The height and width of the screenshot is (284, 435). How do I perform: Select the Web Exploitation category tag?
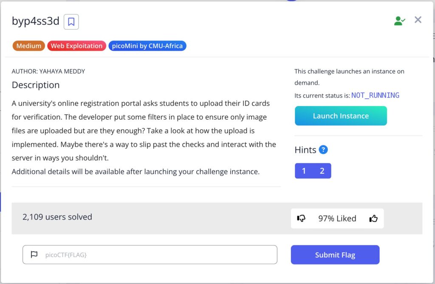(x=76, y=46)
